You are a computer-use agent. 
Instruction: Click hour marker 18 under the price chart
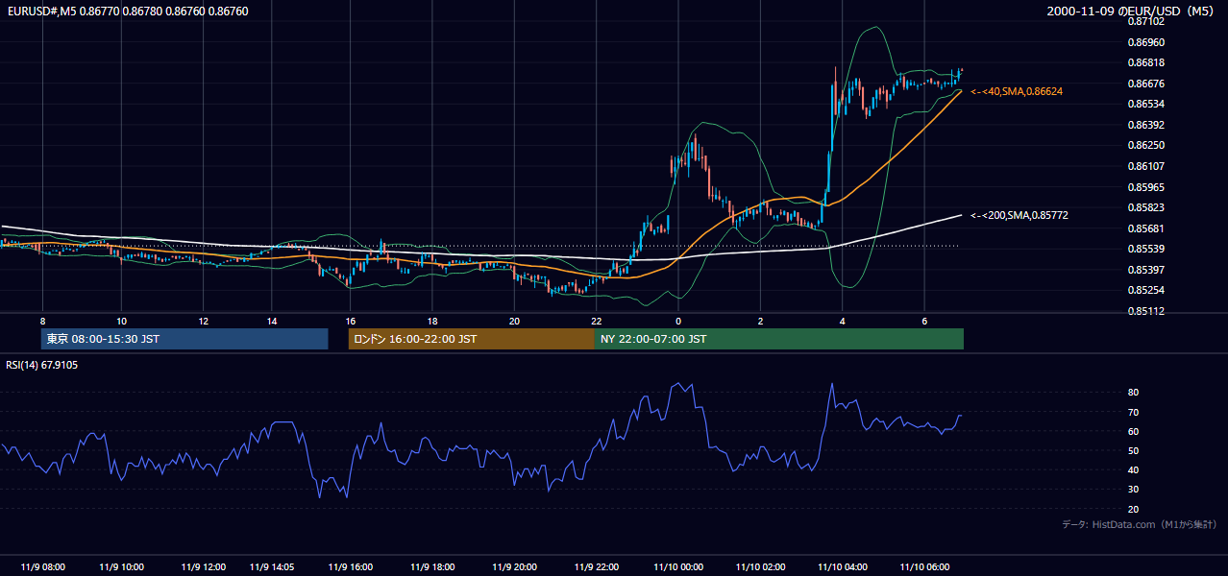coord(432,321)
